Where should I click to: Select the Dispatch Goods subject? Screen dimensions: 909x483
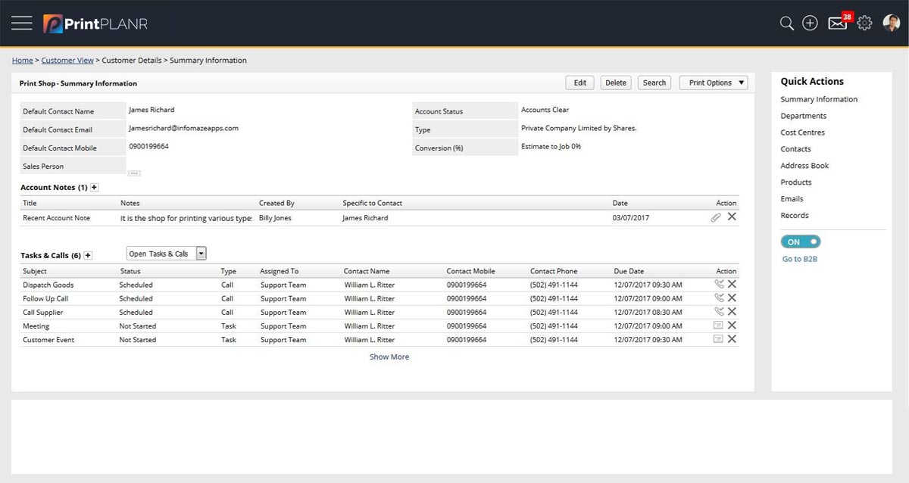(48, 285)
